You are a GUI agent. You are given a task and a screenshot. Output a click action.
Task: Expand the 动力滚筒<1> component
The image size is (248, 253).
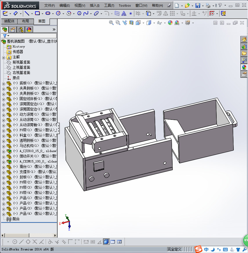[3, 115]
